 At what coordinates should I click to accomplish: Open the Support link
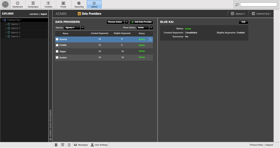pos(269,145)
